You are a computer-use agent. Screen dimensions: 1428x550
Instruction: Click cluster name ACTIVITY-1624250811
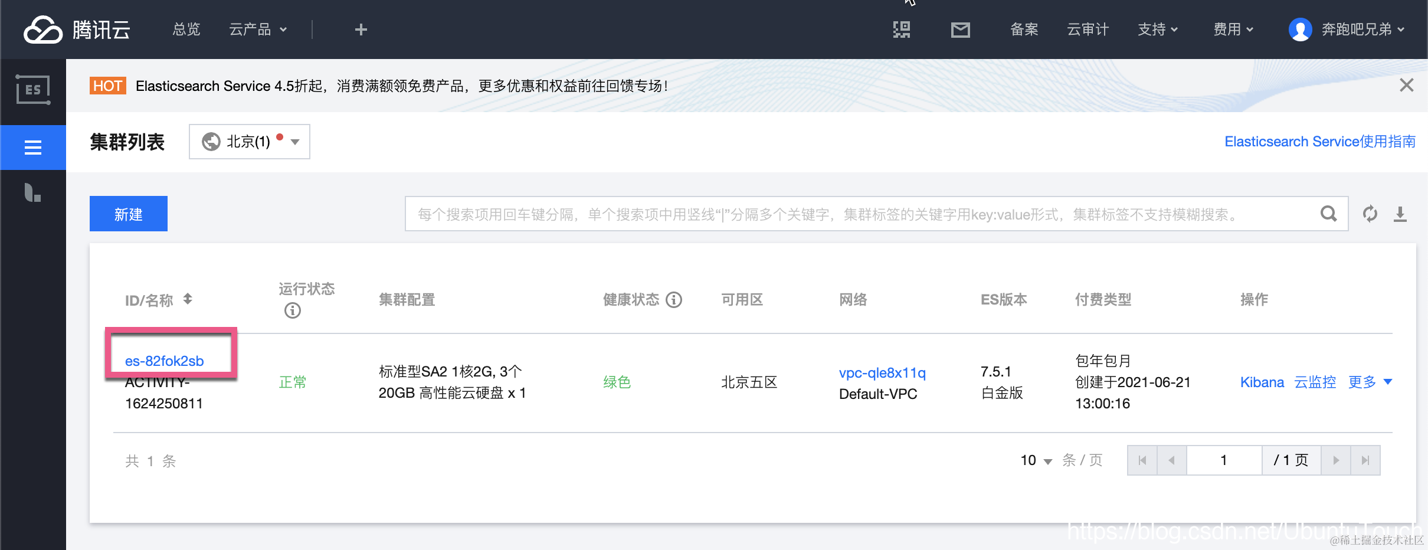coord(164,392)
